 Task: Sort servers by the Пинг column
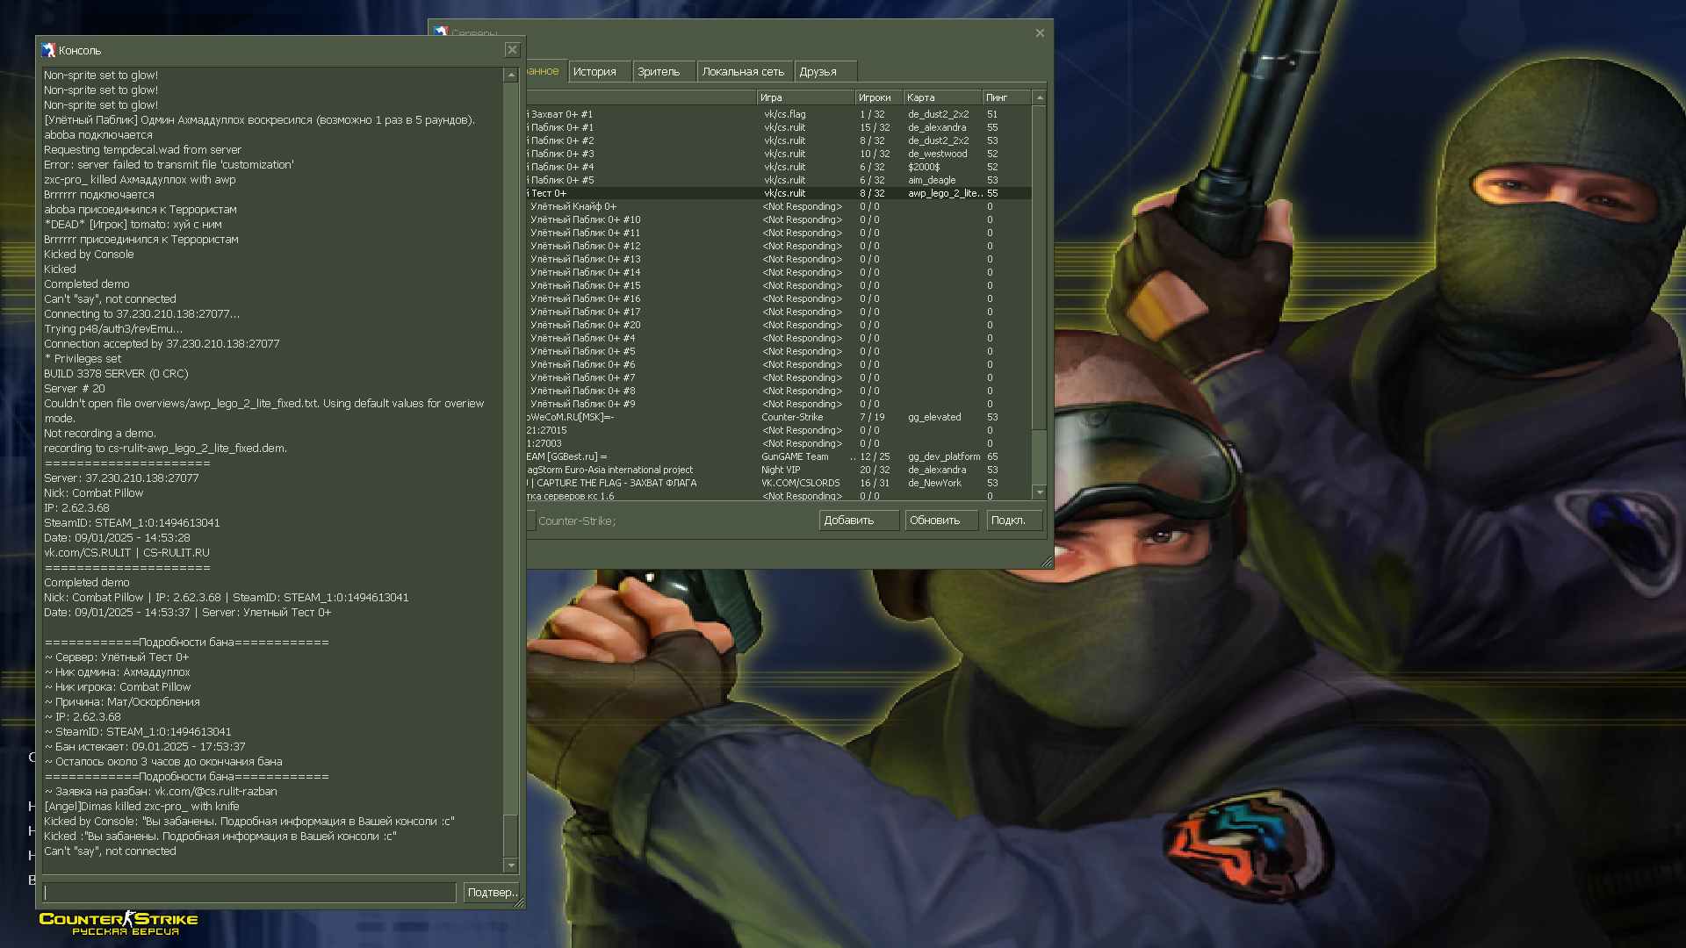click(1006, 97)
